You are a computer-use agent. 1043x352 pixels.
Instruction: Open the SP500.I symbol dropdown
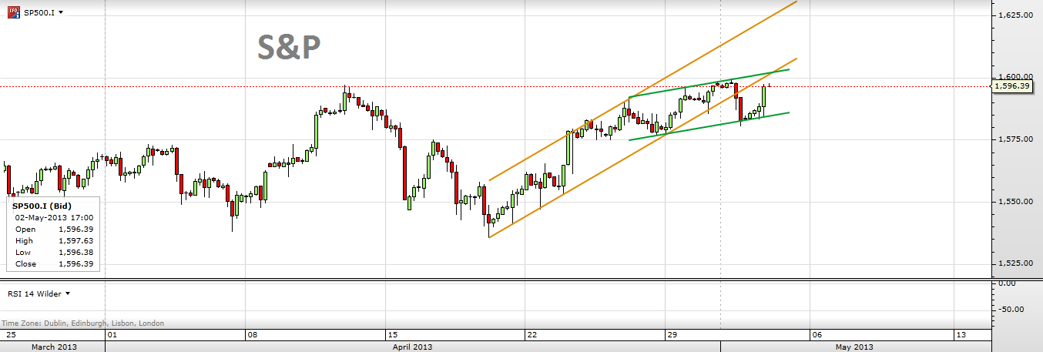pos(61,13)
